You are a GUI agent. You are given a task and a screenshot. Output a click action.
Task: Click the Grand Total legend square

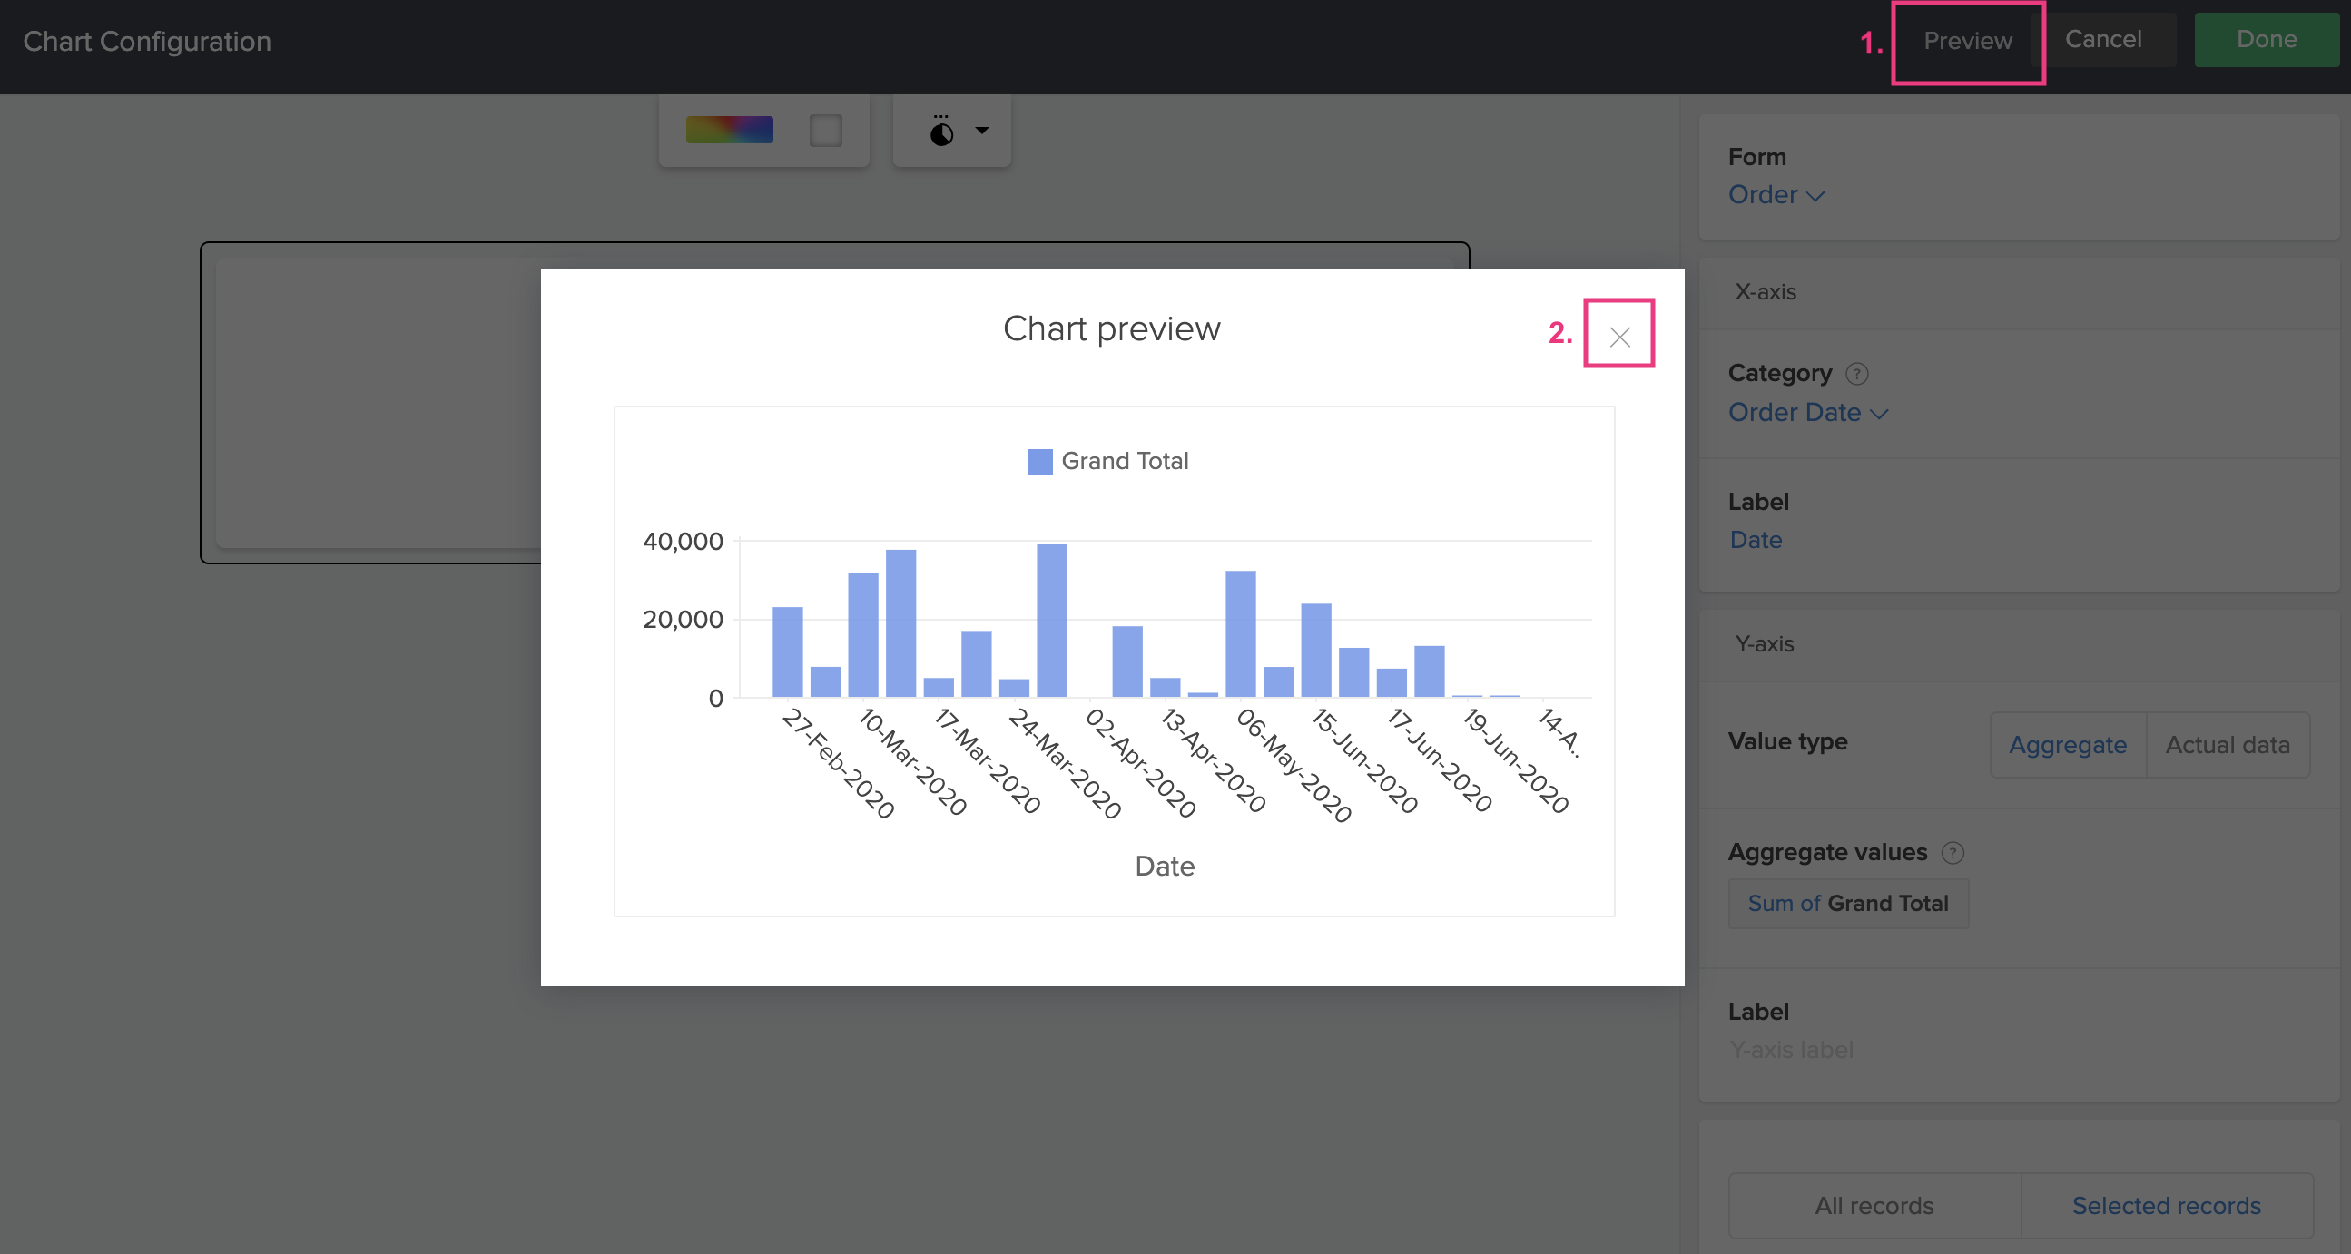tap(1038, 461)
